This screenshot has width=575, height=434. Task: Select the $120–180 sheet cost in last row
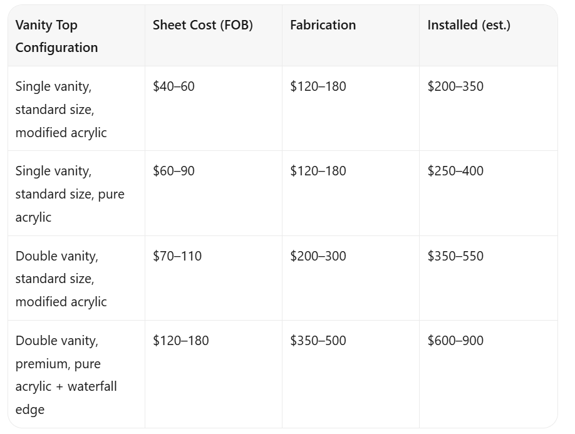point(181,341)
